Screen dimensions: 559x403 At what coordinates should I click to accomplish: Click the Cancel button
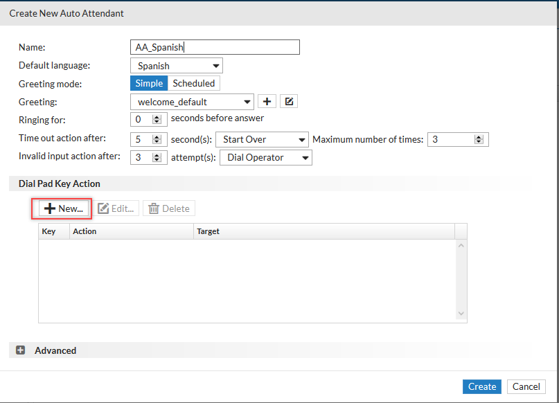click(526, 386)
